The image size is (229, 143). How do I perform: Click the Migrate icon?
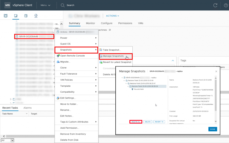coord(58,62)
